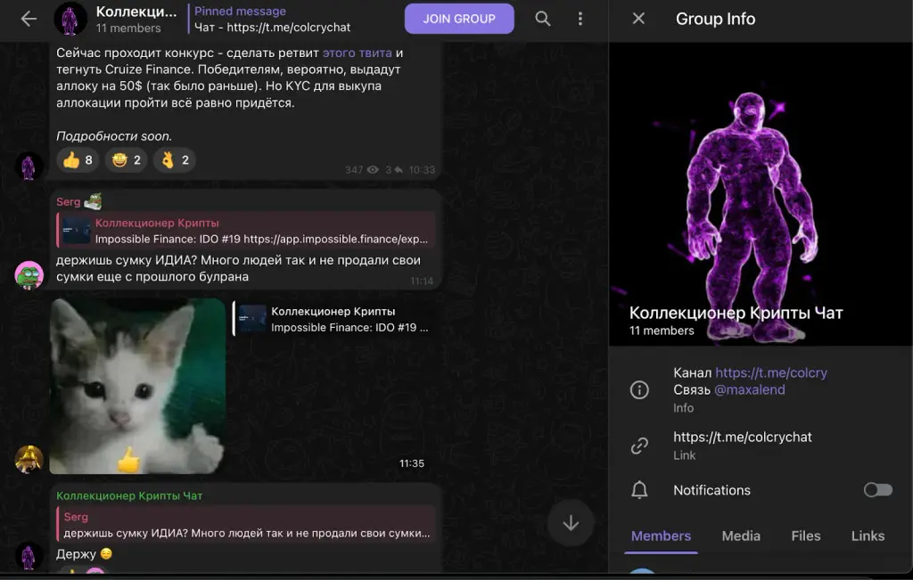Switch to the Files tab
The width and height of the screenshot is (913, 580).
(x=805, y=535)
